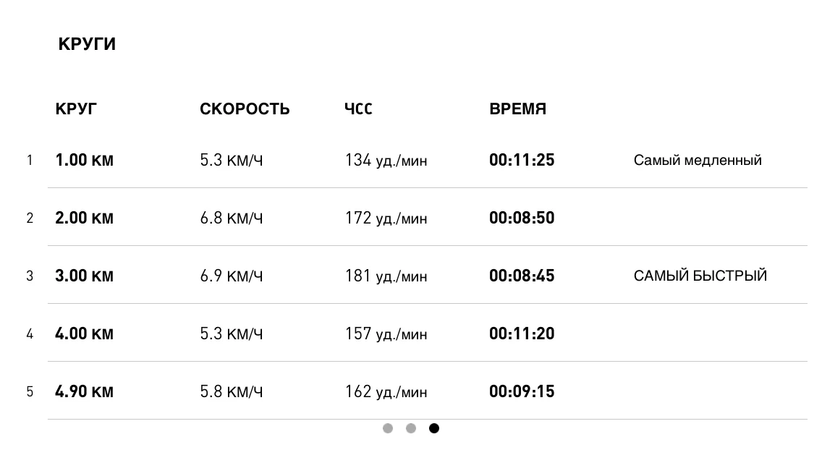Select the 5.8 км/ч speed value
This screenshot has width=822, height=463.
point(231,391)
